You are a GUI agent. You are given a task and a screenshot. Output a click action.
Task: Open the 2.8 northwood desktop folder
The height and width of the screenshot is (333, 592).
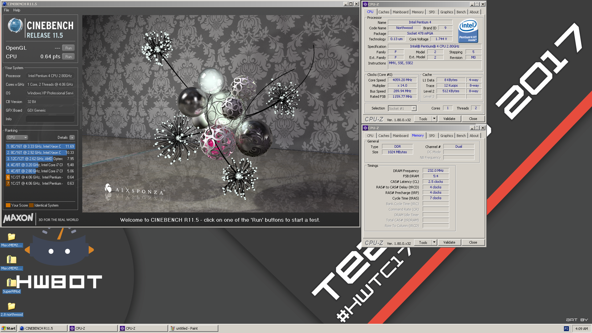tap(11, 306)
